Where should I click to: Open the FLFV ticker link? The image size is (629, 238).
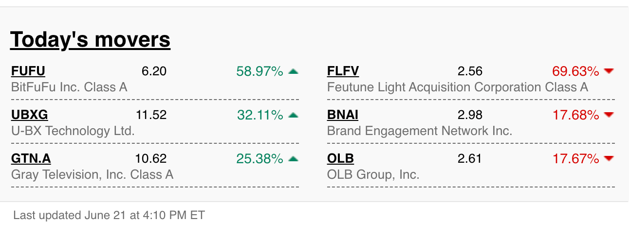click(x=343, y=71)
